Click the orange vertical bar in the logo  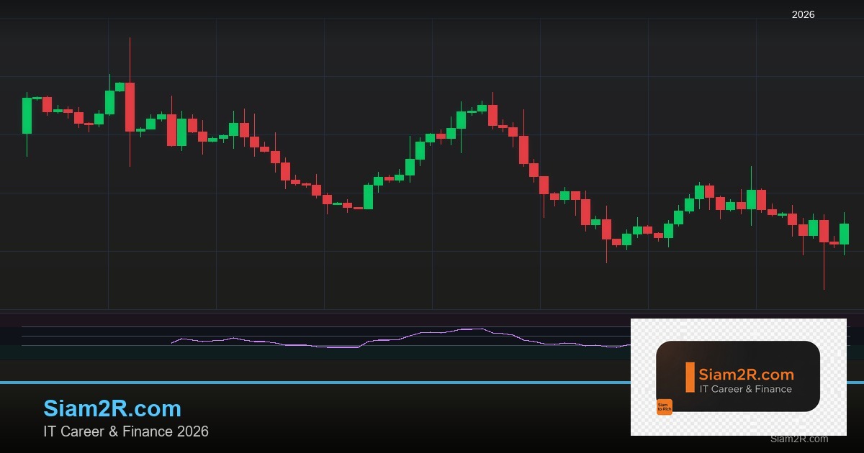[x=690, y=377]
